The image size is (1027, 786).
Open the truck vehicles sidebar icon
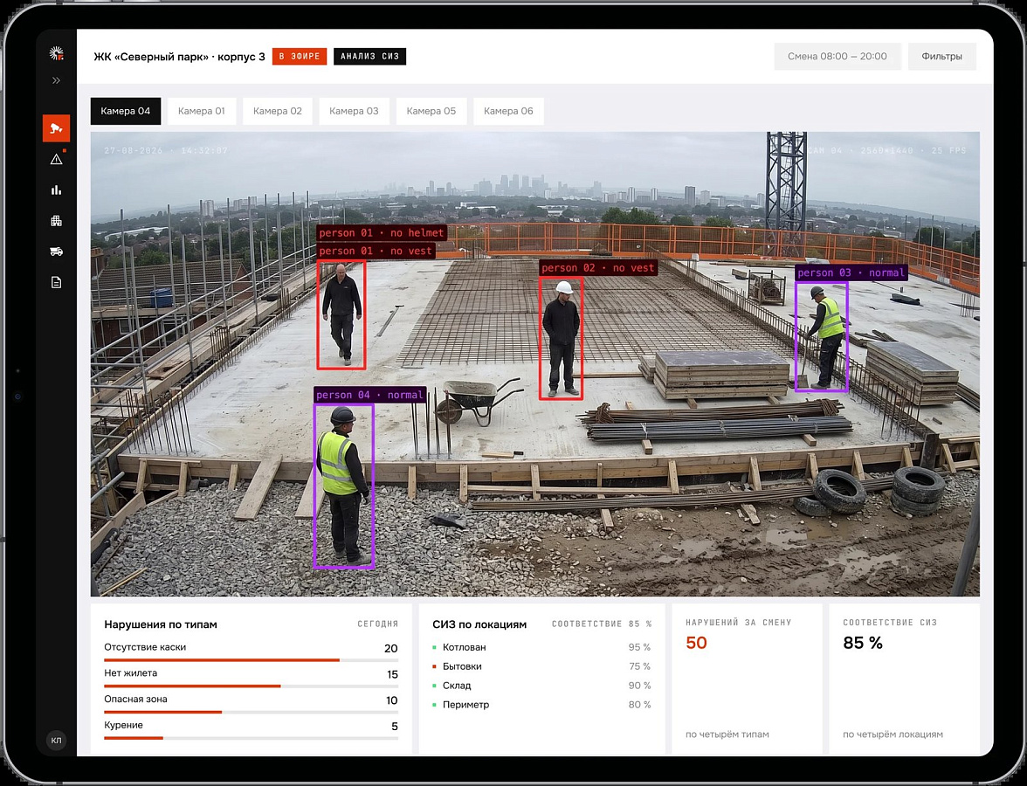(56, 252)
